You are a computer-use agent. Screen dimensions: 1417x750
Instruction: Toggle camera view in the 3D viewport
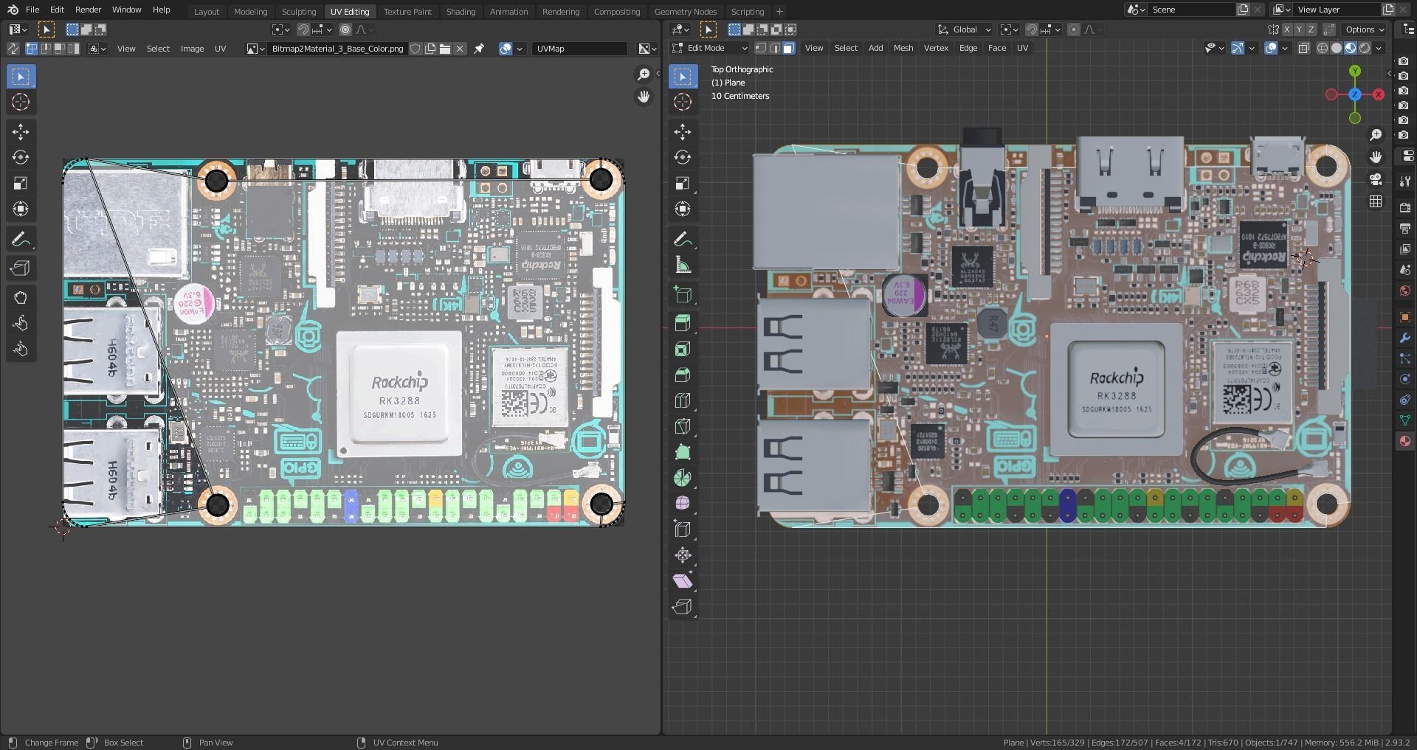tap(1376, 179)
